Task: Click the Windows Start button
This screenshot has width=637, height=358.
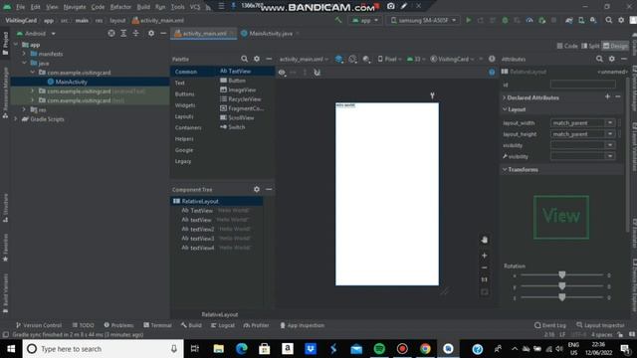Action: coord(11,349)
